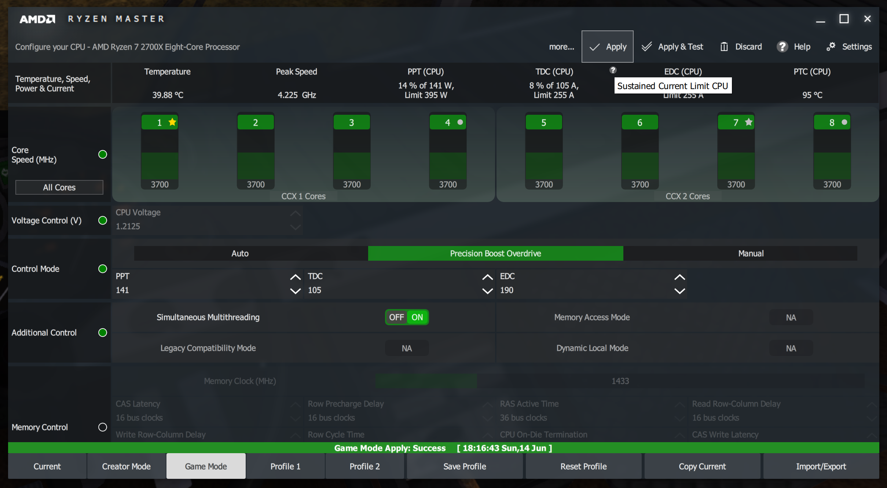The image size is (887, 488).
Task: Click the gold star on core 1
Action: pyautogui.click(x=172, y=122)
